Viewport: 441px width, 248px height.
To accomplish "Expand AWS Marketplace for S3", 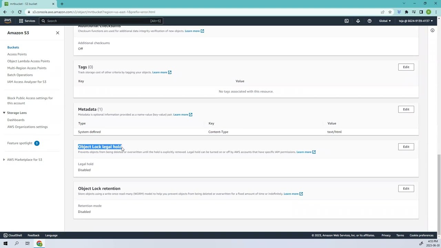I will coord(4,159).
